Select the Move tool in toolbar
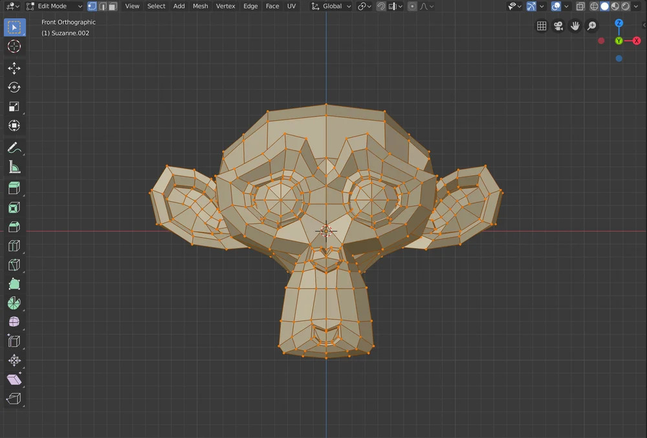647x438 pixels. (14, 69)
